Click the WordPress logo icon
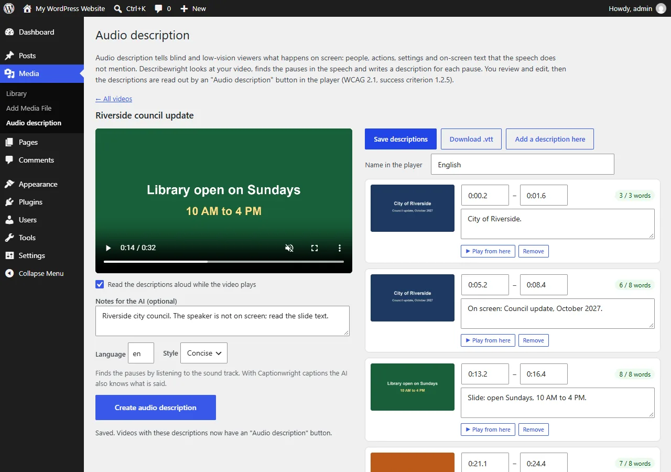Image resolution: width=671 pixels, height=472 pixels. point(9,8)
